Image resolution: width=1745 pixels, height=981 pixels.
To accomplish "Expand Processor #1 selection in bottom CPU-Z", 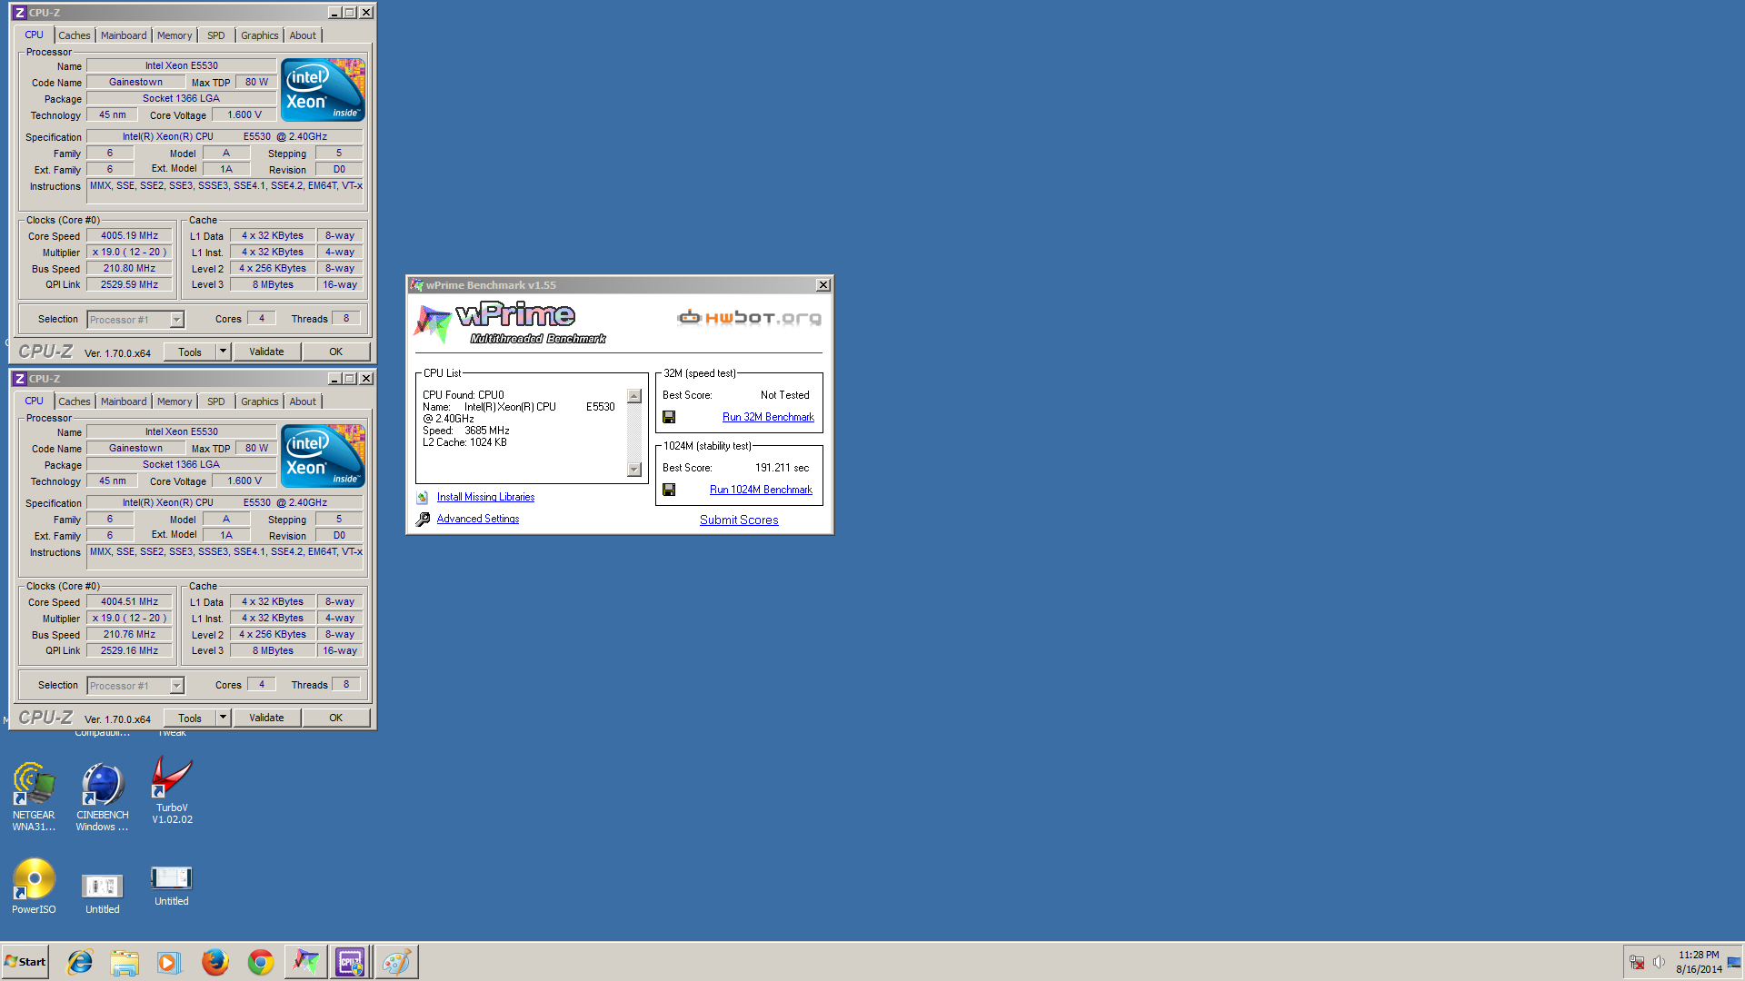I will click(x=176, y=686).
